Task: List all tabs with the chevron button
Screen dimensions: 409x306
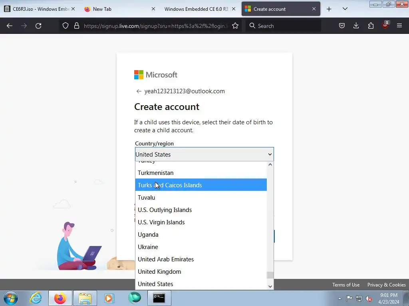Action: (345, 9)
